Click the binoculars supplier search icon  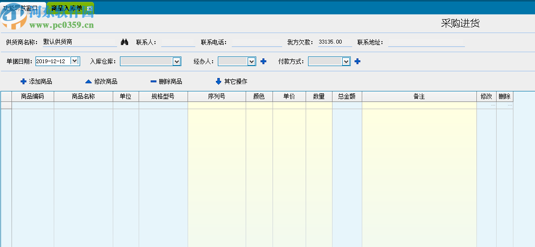click(125, 42)
